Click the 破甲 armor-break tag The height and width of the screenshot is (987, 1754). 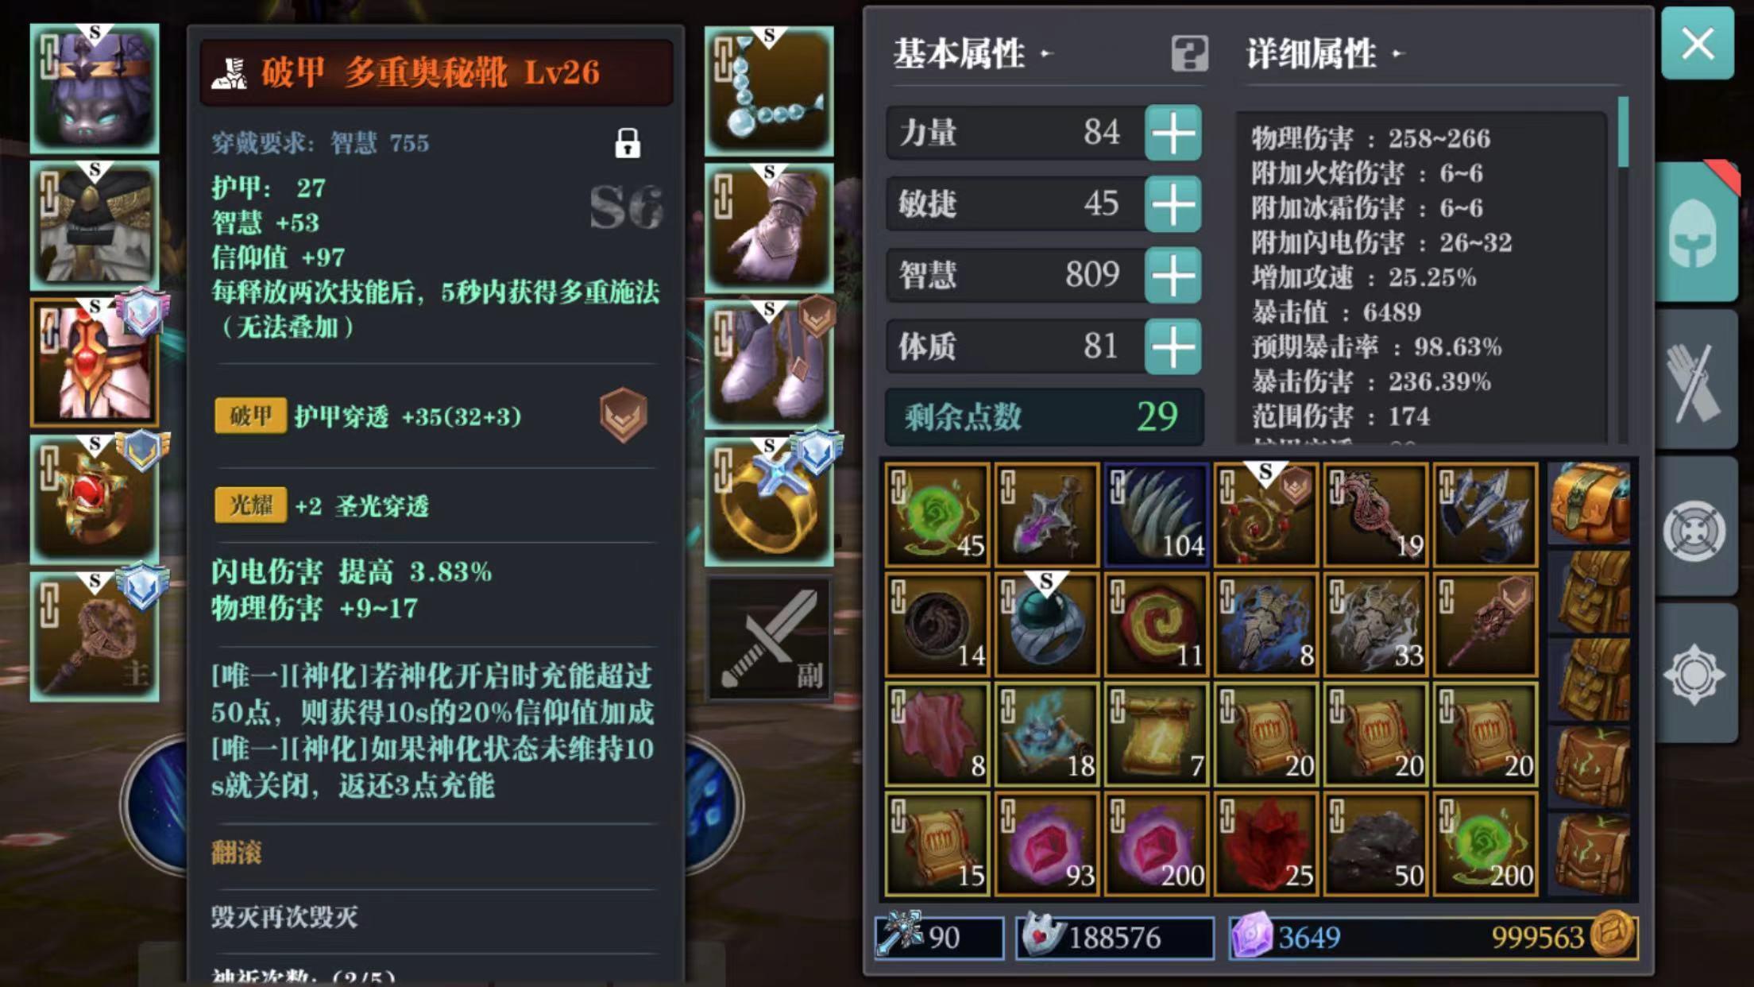[250, 416]
